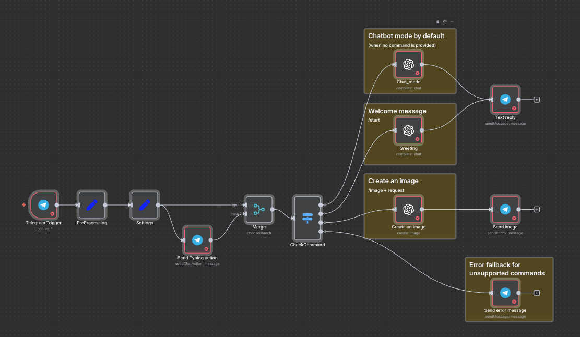Viewport: 580px width, 337px height.
Task: Open the sticky note three-dot menu
Action: point(452,22)
